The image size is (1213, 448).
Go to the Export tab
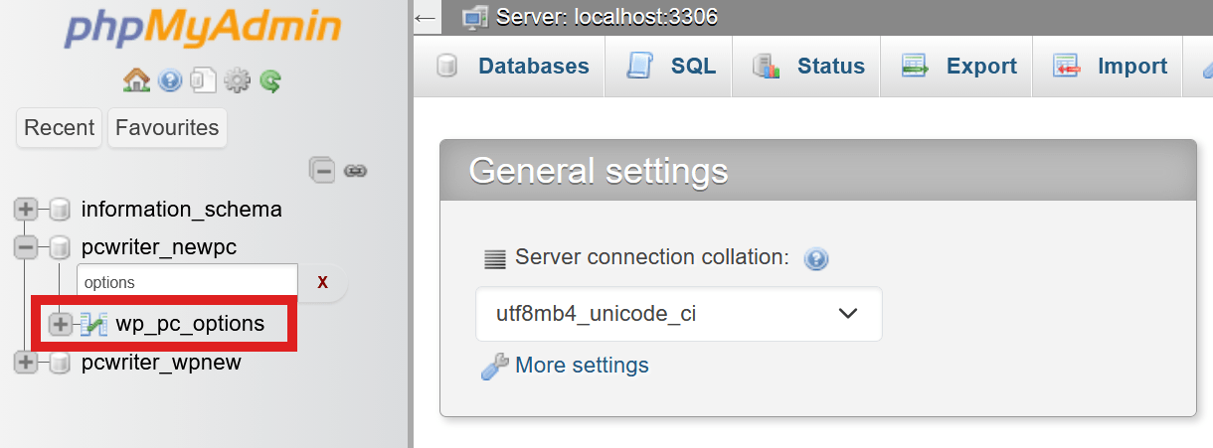pos(956,67)
